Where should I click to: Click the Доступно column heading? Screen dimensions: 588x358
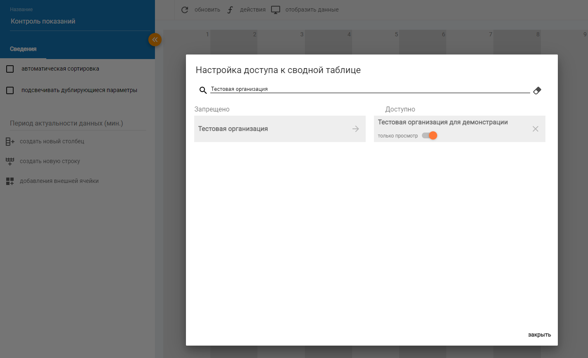coord(400,109)
